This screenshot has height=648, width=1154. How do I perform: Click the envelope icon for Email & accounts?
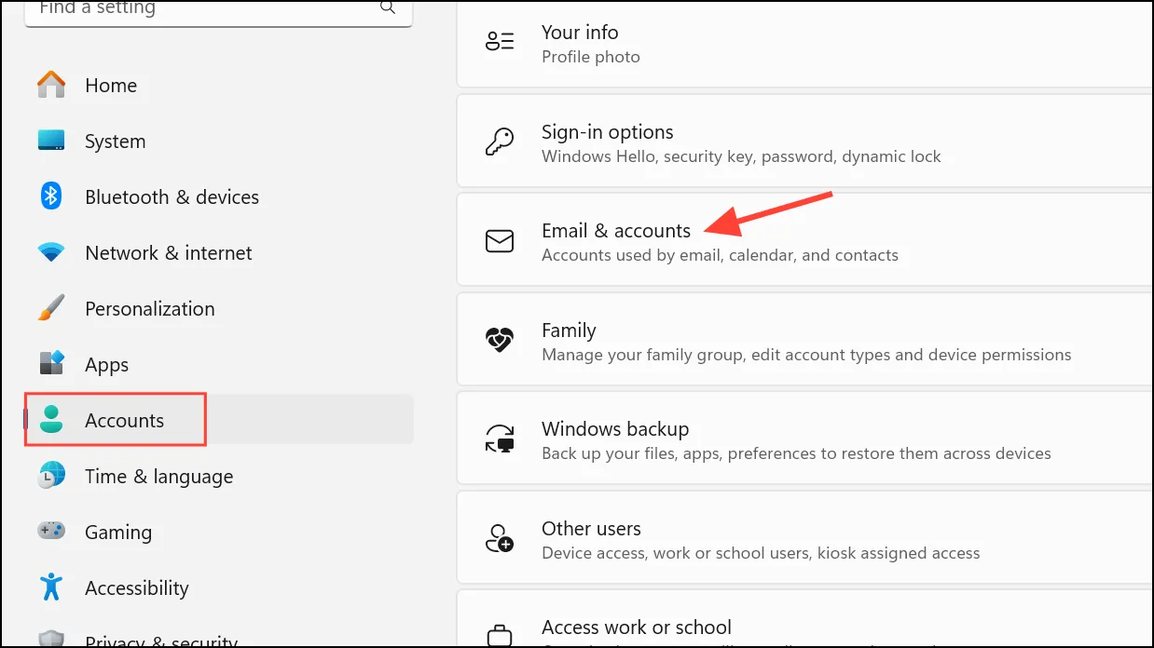click(500, 242)
